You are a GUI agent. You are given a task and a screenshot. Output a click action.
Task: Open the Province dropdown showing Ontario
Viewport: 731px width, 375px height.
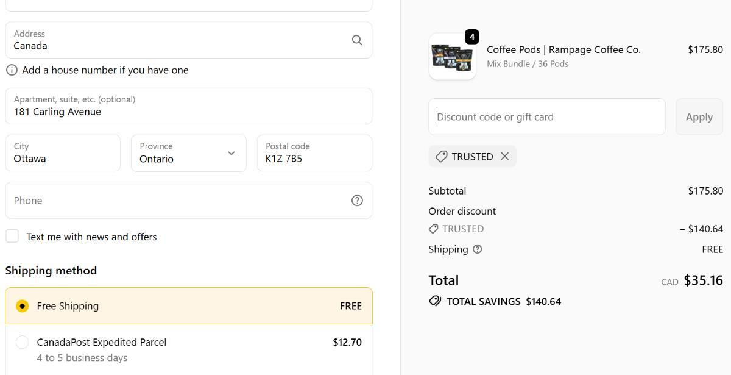[188, 153]
